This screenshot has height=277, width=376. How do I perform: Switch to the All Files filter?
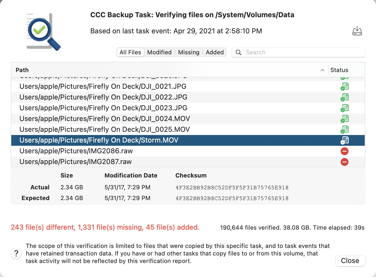pos(130,52)
